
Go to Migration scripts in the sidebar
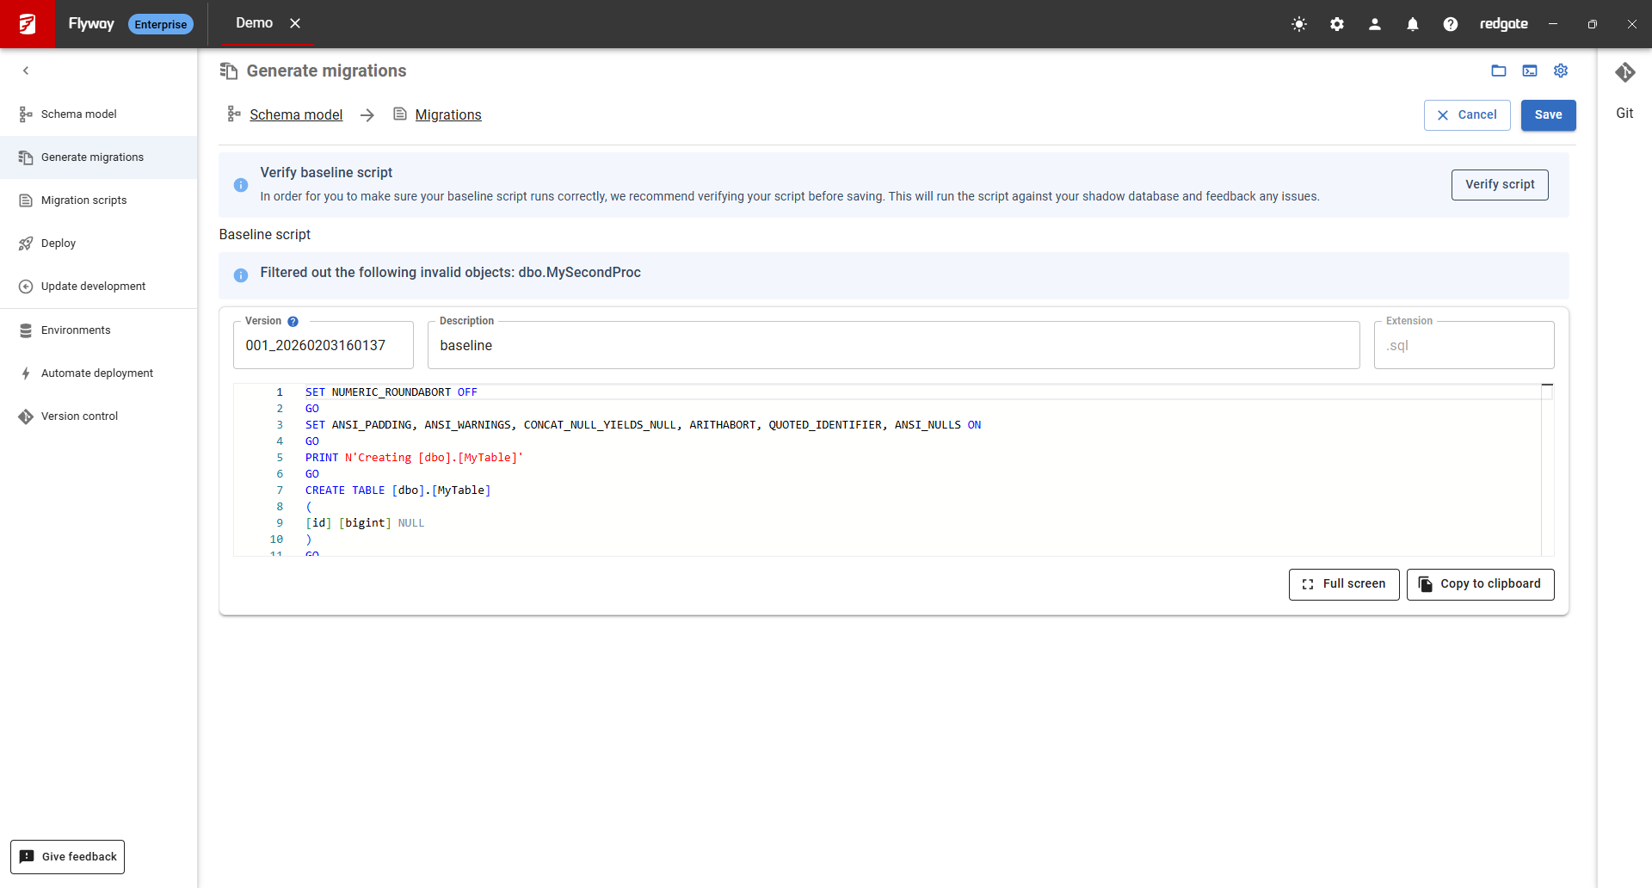point(83,200)
